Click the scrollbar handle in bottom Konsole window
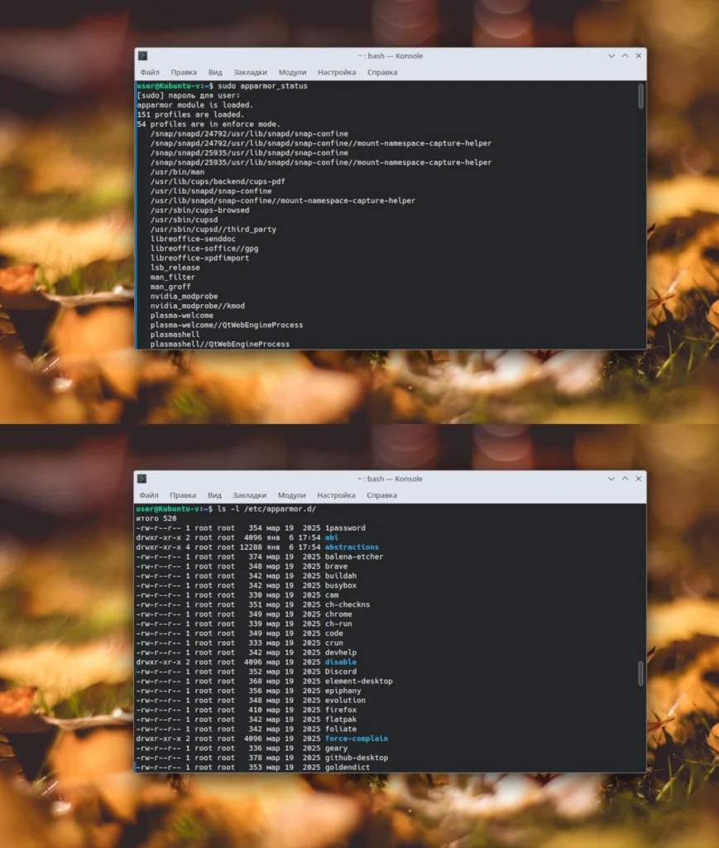Viewport: 719px width, 848px height. coord(640,673)
